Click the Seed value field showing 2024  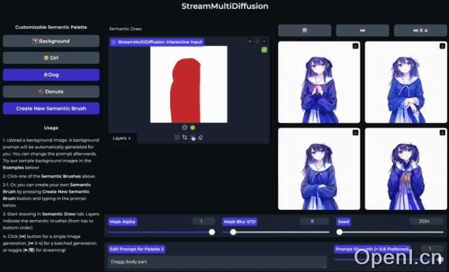click(426, 221)
